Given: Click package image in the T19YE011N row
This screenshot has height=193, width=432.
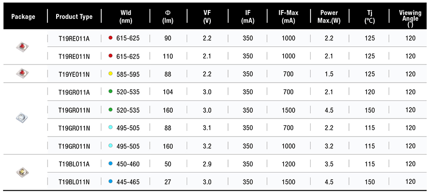Looking at the screenshot, I should (22, 73).
